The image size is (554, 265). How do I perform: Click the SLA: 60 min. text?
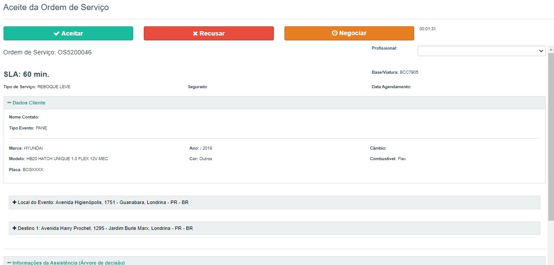(x=26, y=74)
